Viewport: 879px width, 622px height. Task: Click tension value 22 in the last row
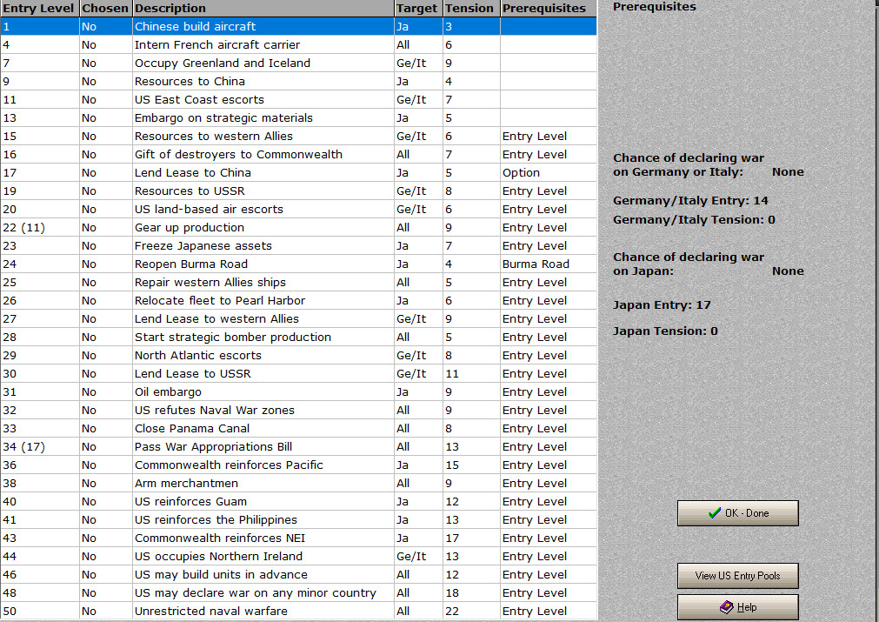tap(471, 612)
